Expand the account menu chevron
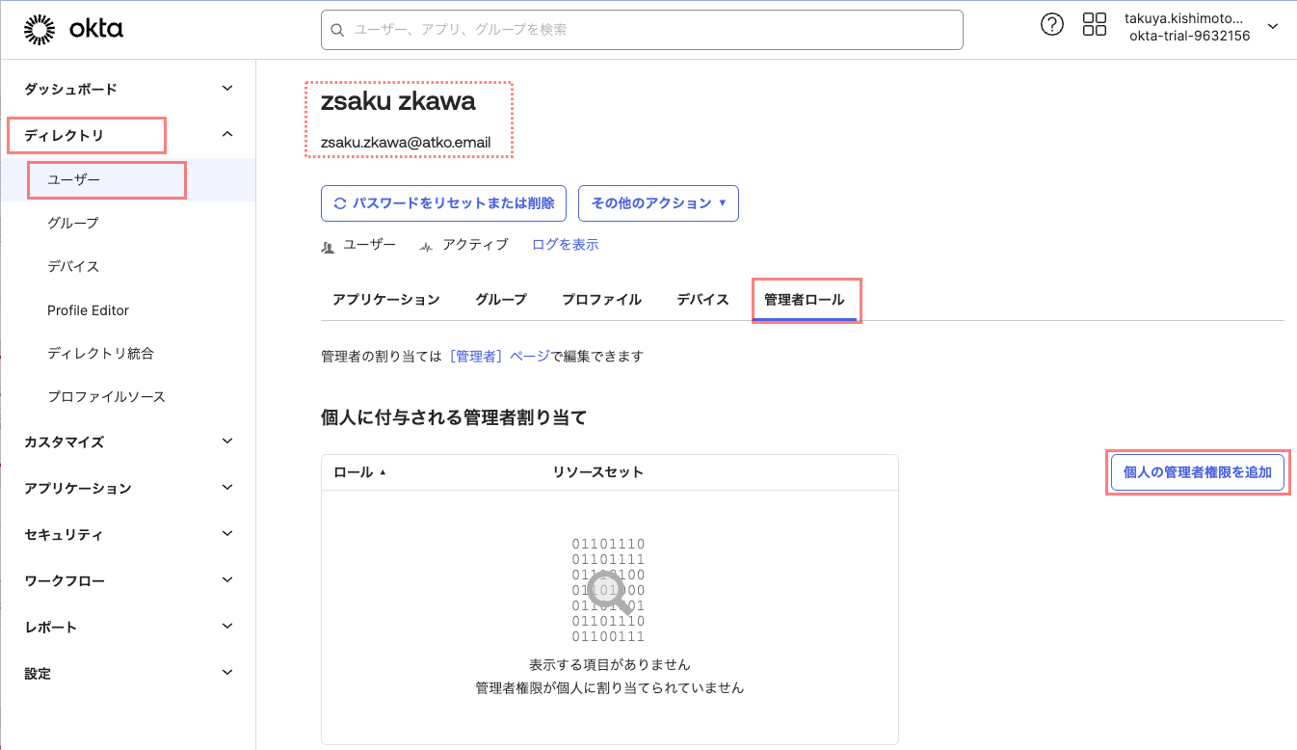Image resolution: width=1297 pixels, height=750 pixels. pyautogui.click(x=1273, y=27)
